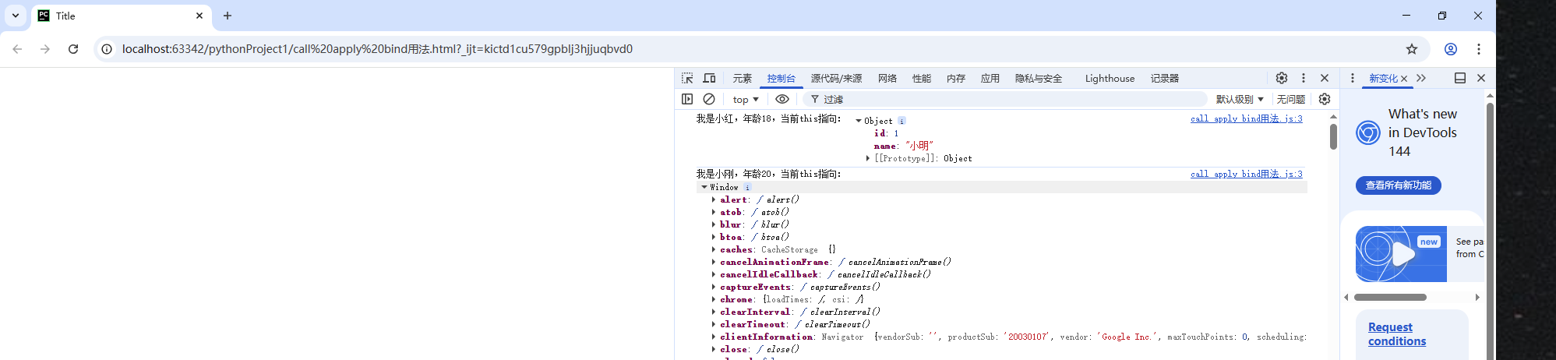Expand the clientInformation Navigator row
The height and width of the screenshot is (360, 1556).
[x=714, y=337]
